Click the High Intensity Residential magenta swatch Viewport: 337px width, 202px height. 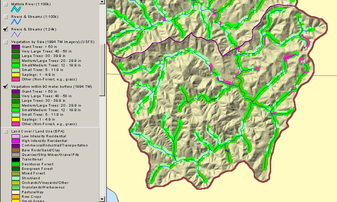[16, 141]
